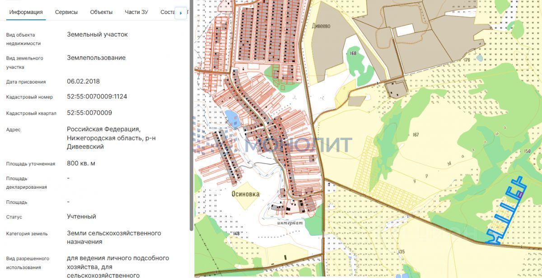Click elevation mark 167 on the map
The height and width of the screenshot is (278, 542).
[x=416, y=135]
